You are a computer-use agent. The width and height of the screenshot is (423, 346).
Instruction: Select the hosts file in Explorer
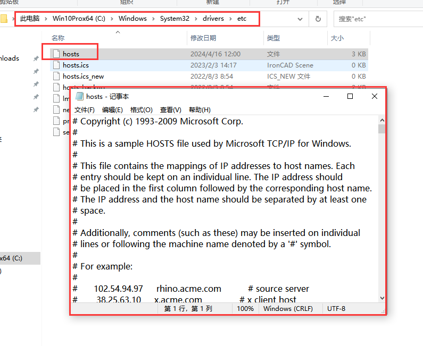(209, 54)
